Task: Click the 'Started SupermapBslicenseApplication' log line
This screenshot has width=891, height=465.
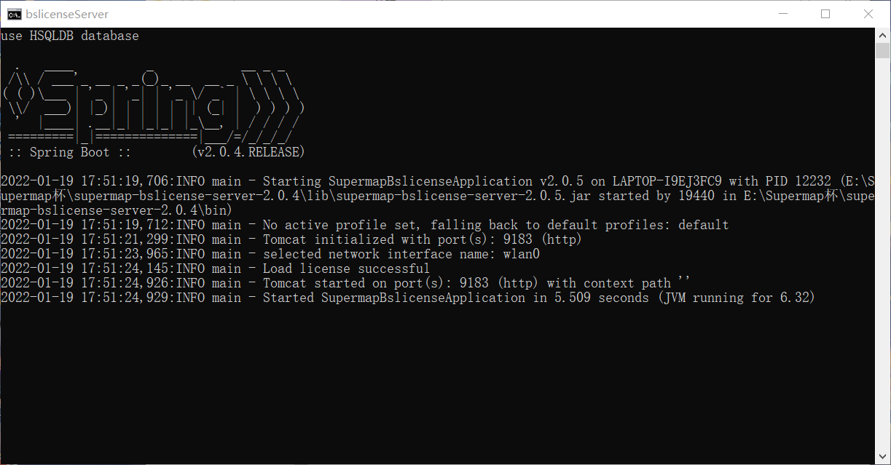Action: (x=408, y=298)
